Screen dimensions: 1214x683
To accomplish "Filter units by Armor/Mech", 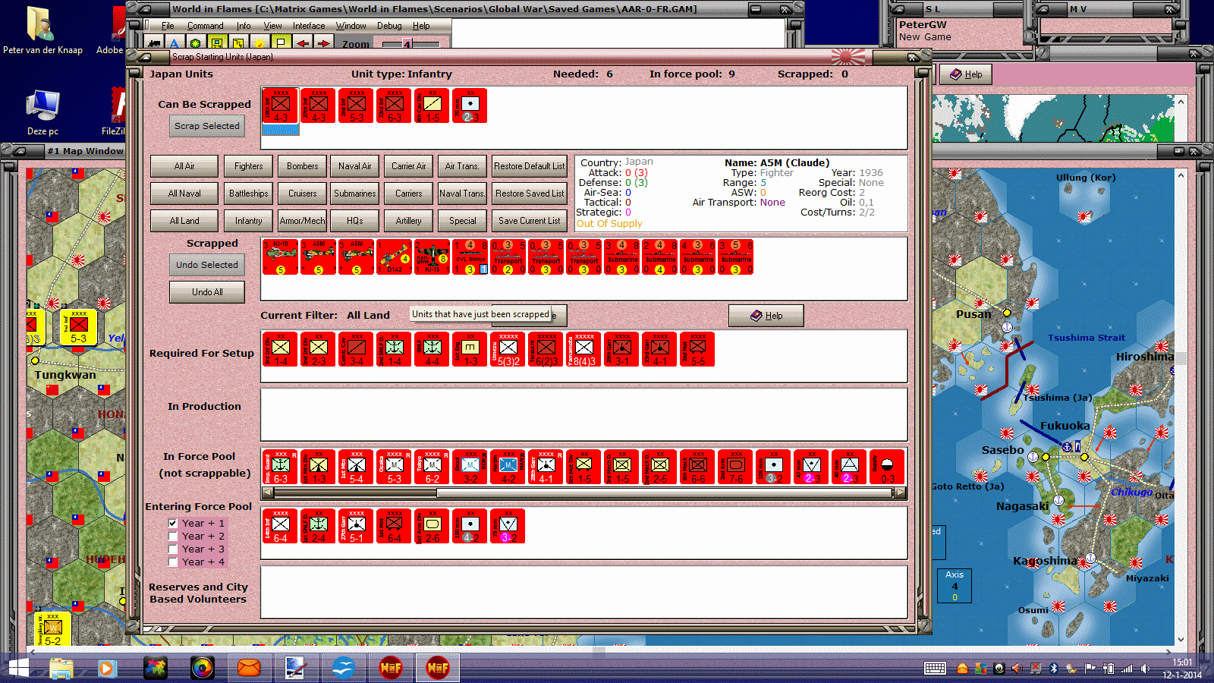I will coord(302,221).
